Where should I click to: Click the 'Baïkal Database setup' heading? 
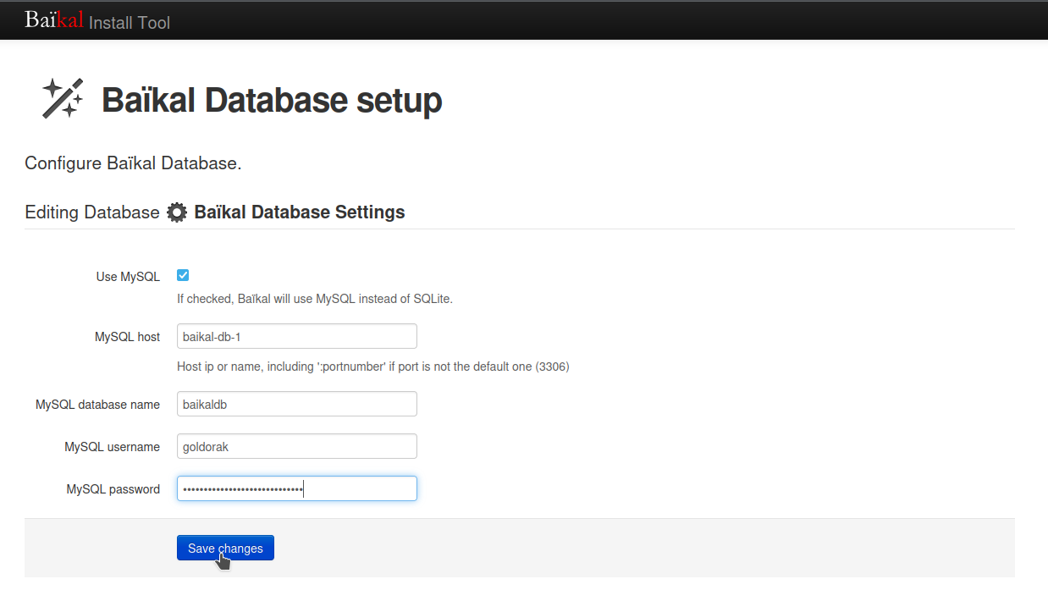coord(272,100)
